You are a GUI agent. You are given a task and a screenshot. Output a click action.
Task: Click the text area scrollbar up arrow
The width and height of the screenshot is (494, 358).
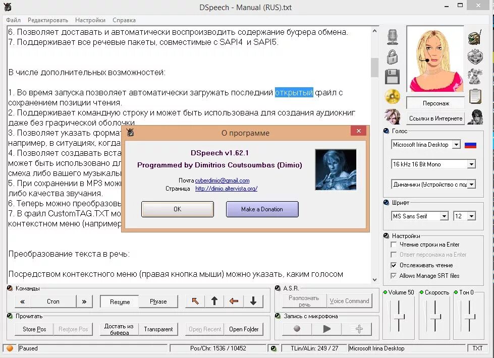[x=374, y=31]
